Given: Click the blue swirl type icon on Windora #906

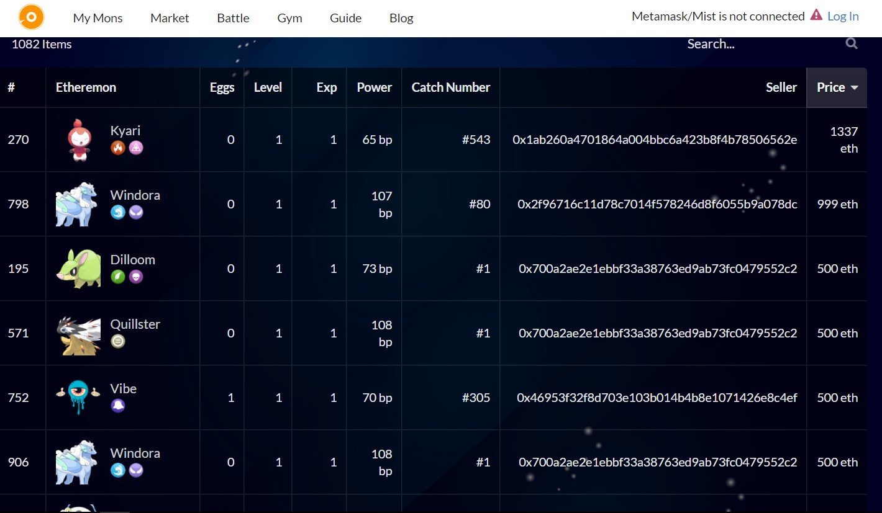Looking at the screenshot, I should [x=118, y=470].
